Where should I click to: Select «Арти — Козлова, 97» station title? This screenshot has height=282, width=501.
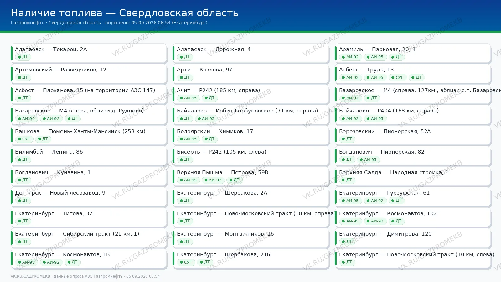click(204, 70)
